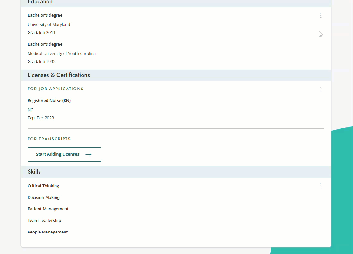This screenshot has width=353, height=254.
Task: Click the Exp. Dec 2023 expiration text
Action: click(x=41, y=118)
